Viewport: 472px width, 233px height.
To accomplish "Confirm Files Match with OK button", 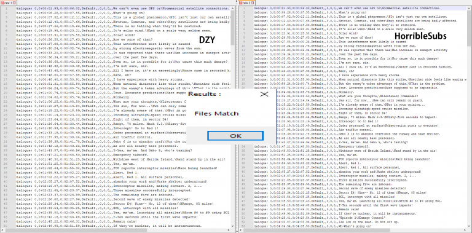I will click(x=235, y=136).
